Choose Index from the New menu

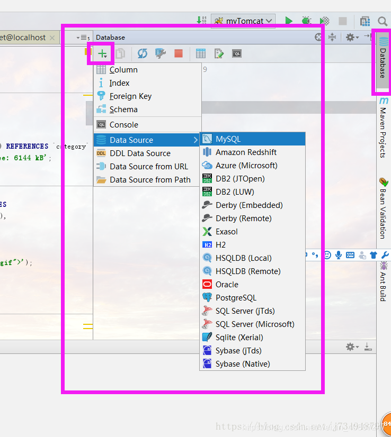(147, 83)
